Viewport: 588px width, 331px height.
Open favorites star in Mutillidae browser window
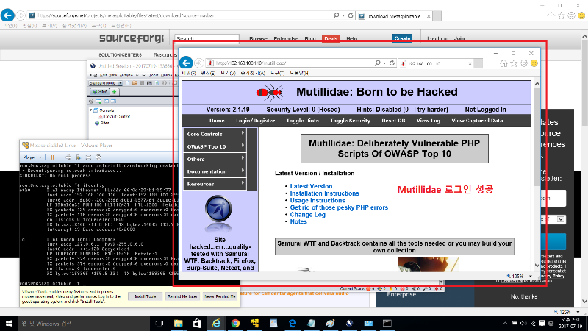click(514, 63)
